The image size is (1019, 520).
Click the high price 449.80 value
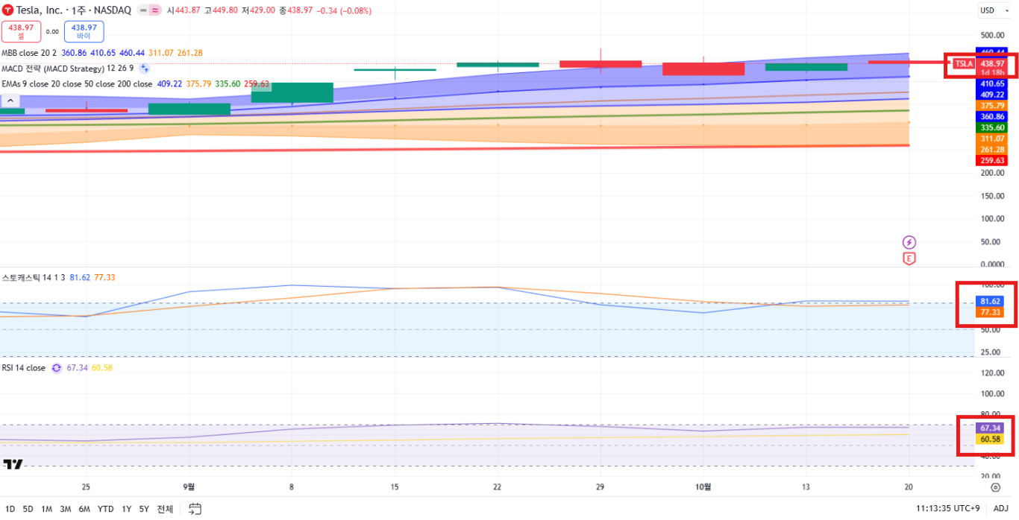click(225, 10)
